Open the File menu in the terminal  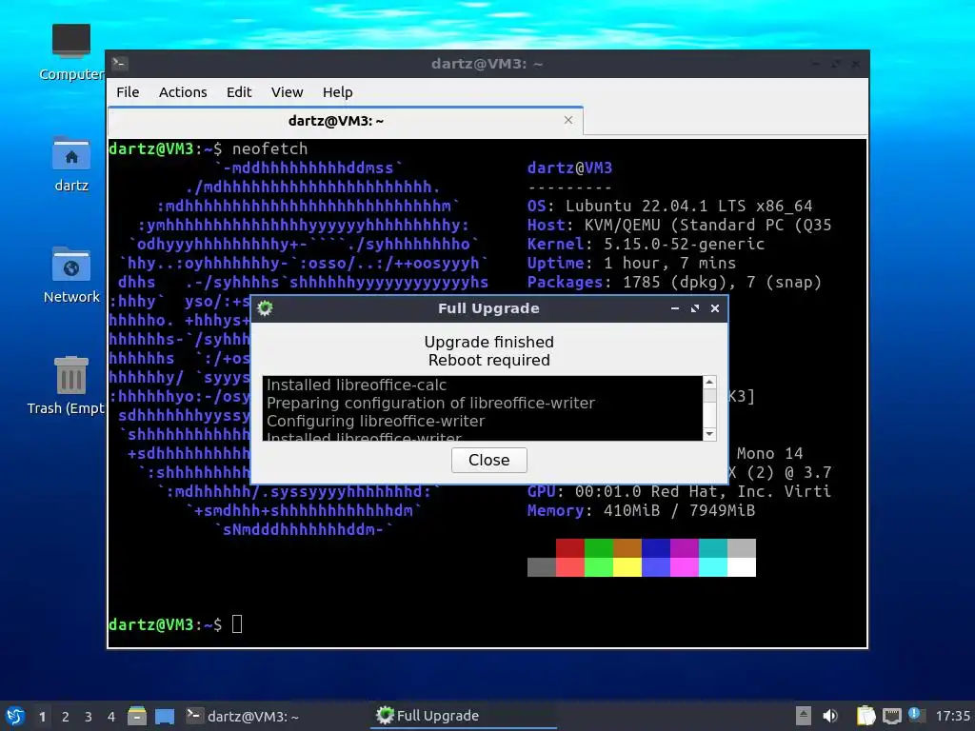(128, 92)
